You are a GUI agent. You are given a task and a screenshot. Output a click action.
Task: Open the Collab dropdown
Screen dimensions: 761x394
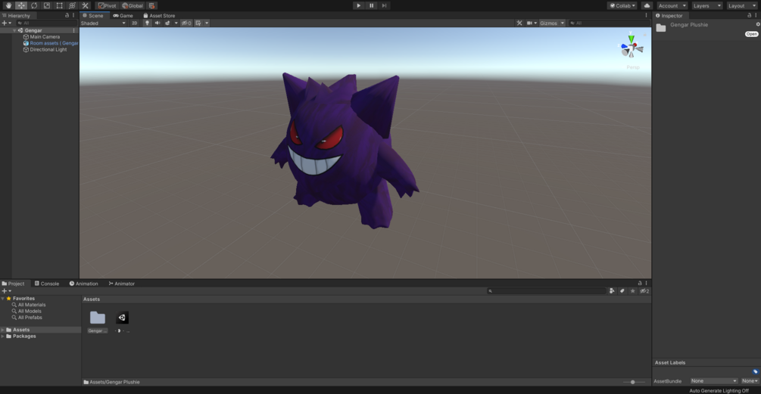(x=622, y=5)
